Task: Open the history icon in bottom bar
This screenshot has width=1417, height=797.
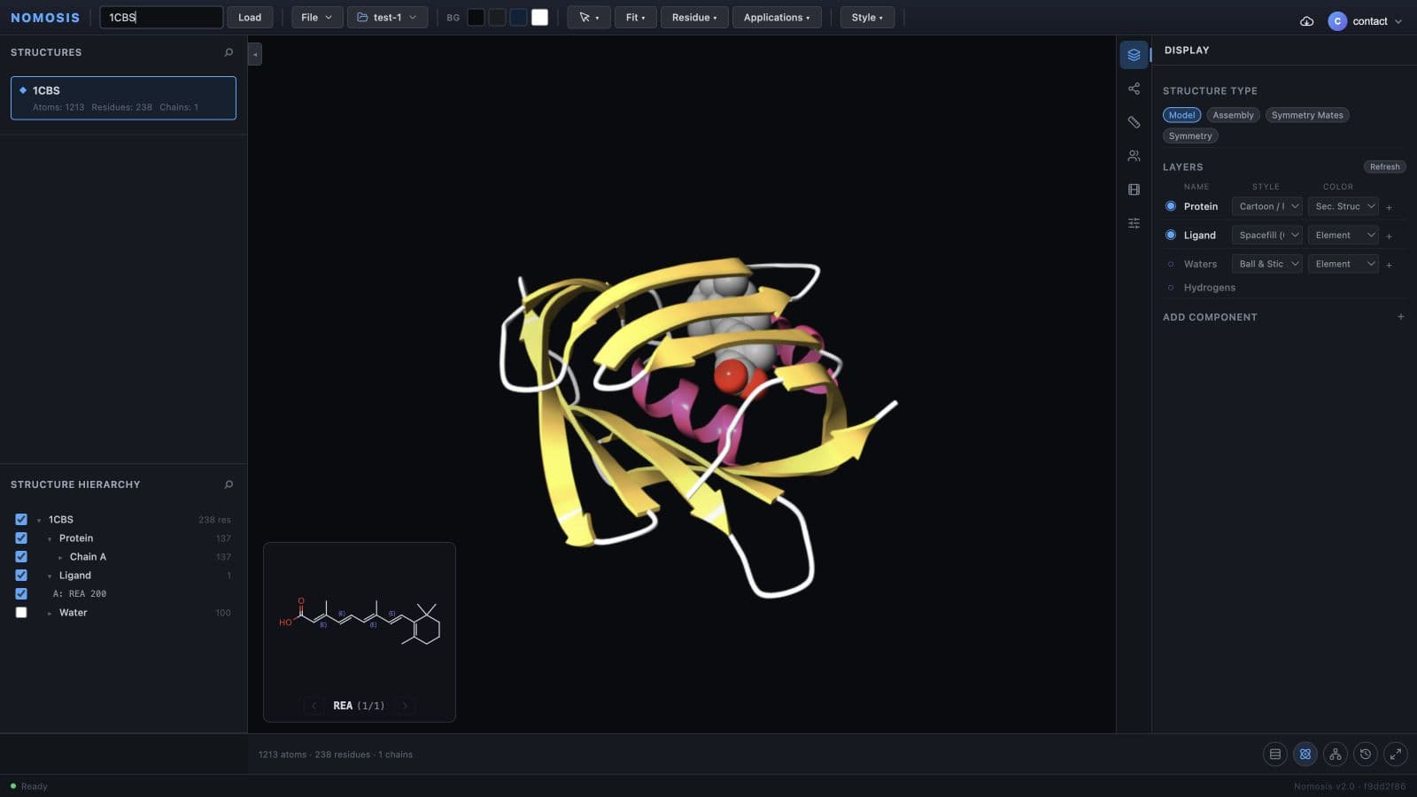Action: pos(1366,754)
